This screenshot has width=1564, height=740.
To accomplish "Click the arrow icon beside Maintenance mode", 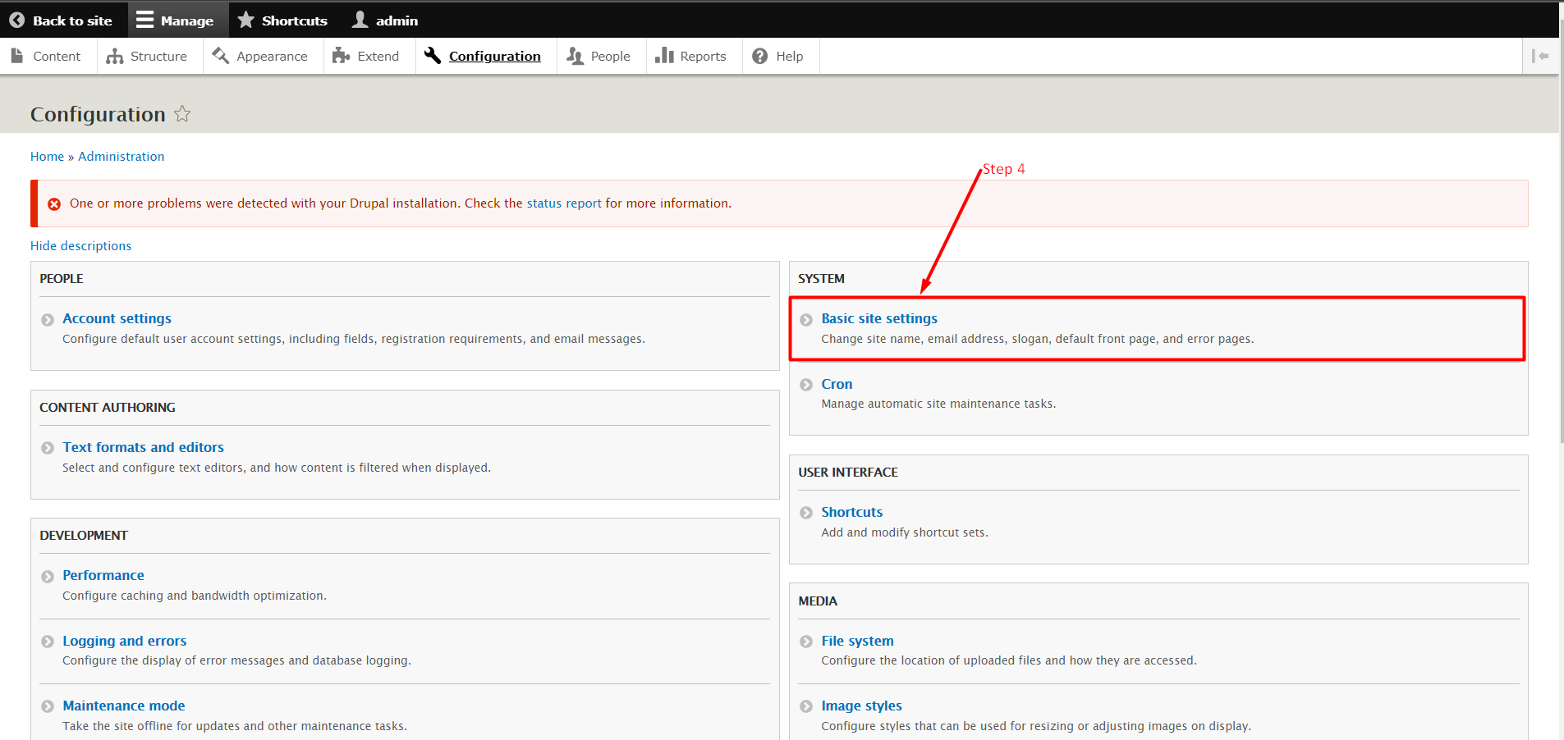I will [48, 706].
